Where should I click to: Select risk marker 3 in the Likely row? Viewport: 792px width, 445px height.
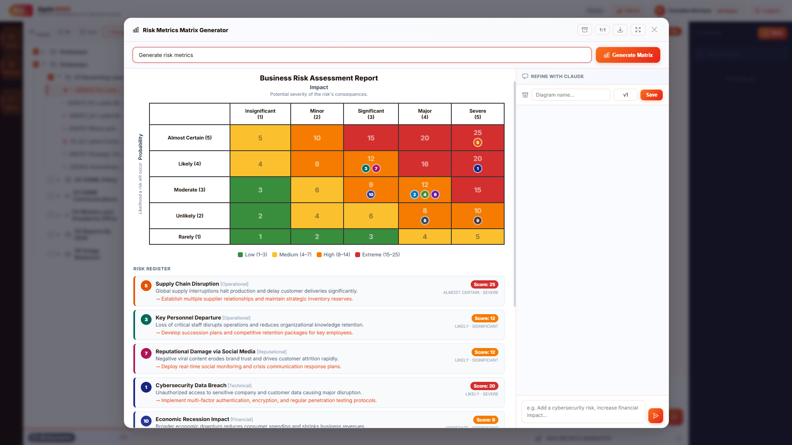[365, 169]
